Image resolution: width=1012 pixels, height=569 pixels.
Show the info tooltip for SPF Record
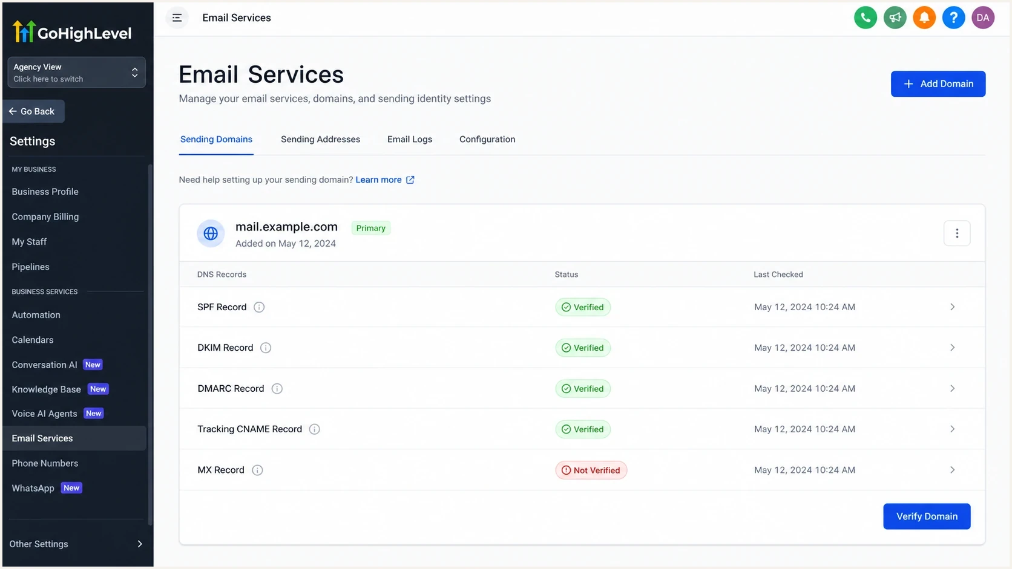click(x=259, y=307)
